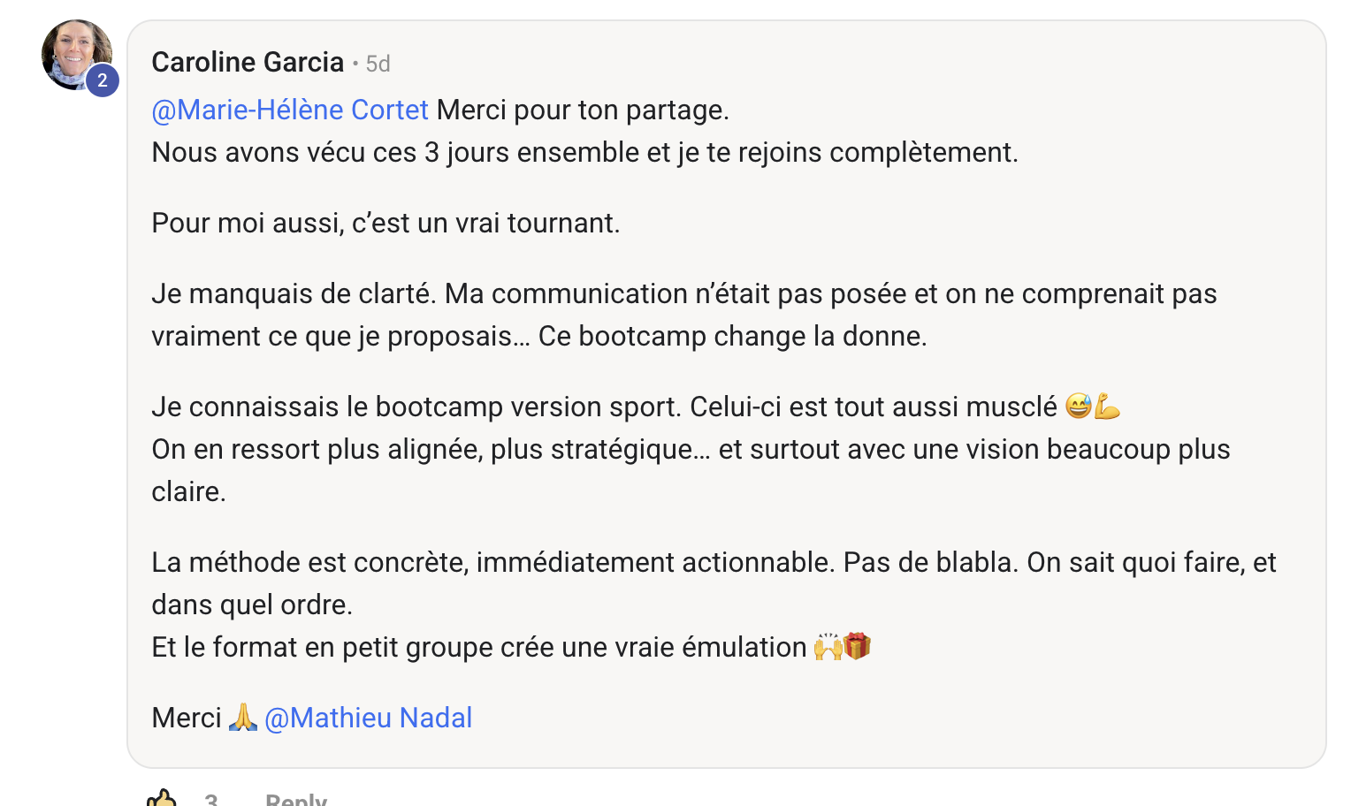Image resolution: width=1351 pixels, height=806 pixels.
Task: View reactions by clicking the "3" count
Action: 212,801
